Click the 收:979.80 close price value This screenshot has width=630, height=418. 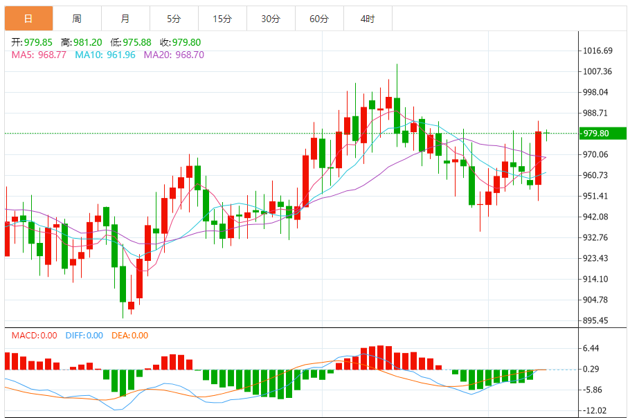click(x=181, y=42)
